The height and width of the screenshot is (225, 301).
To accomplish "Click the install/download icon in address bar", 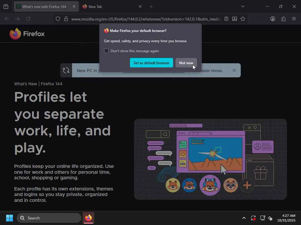I will point(234,19).
